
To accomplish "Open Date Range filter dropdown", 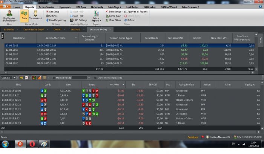I will tap(114, 12).
